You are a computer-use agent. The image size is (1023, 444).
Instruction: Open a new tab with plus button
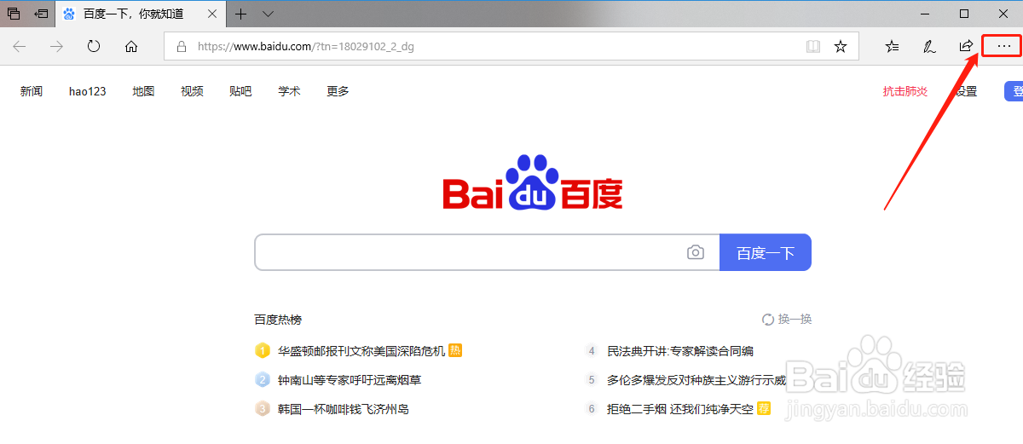click(x=241, y=14)
